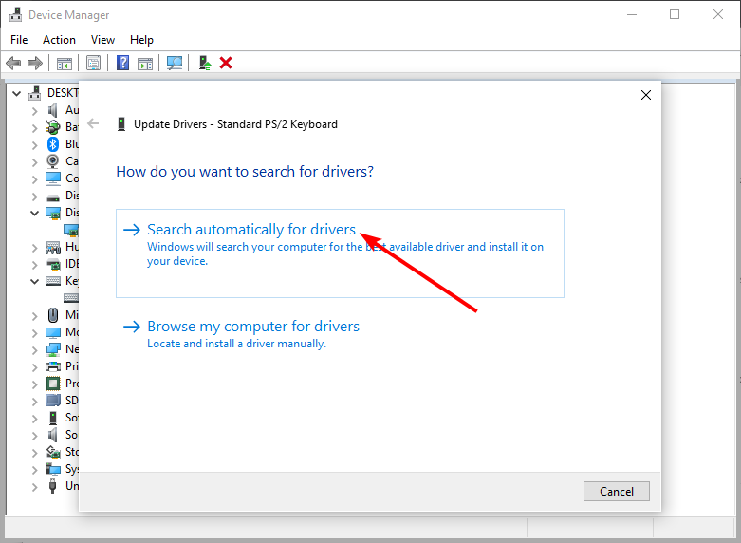Expand the Cameras 'Ca' category chevron
Image resolution: width=741 pixels, height=543 pixels.
point(34,161)
